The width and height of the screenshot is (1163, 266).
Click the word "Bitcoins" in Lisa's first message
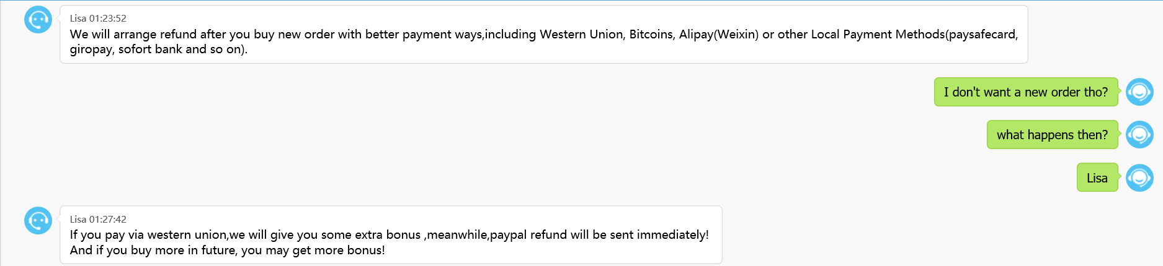coord(651,35)
